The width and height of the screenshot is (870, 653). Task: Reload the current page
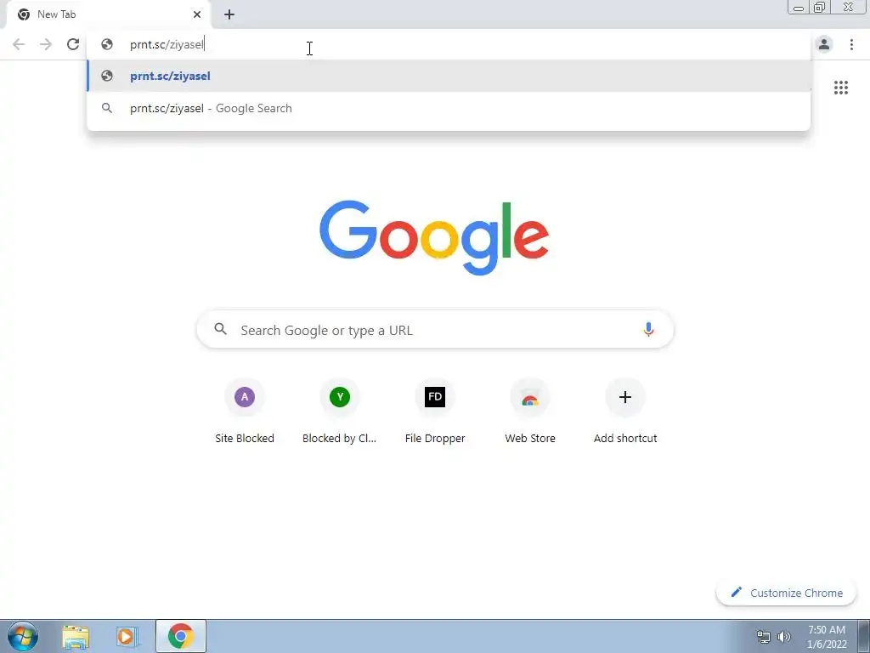tap(73, 44)
